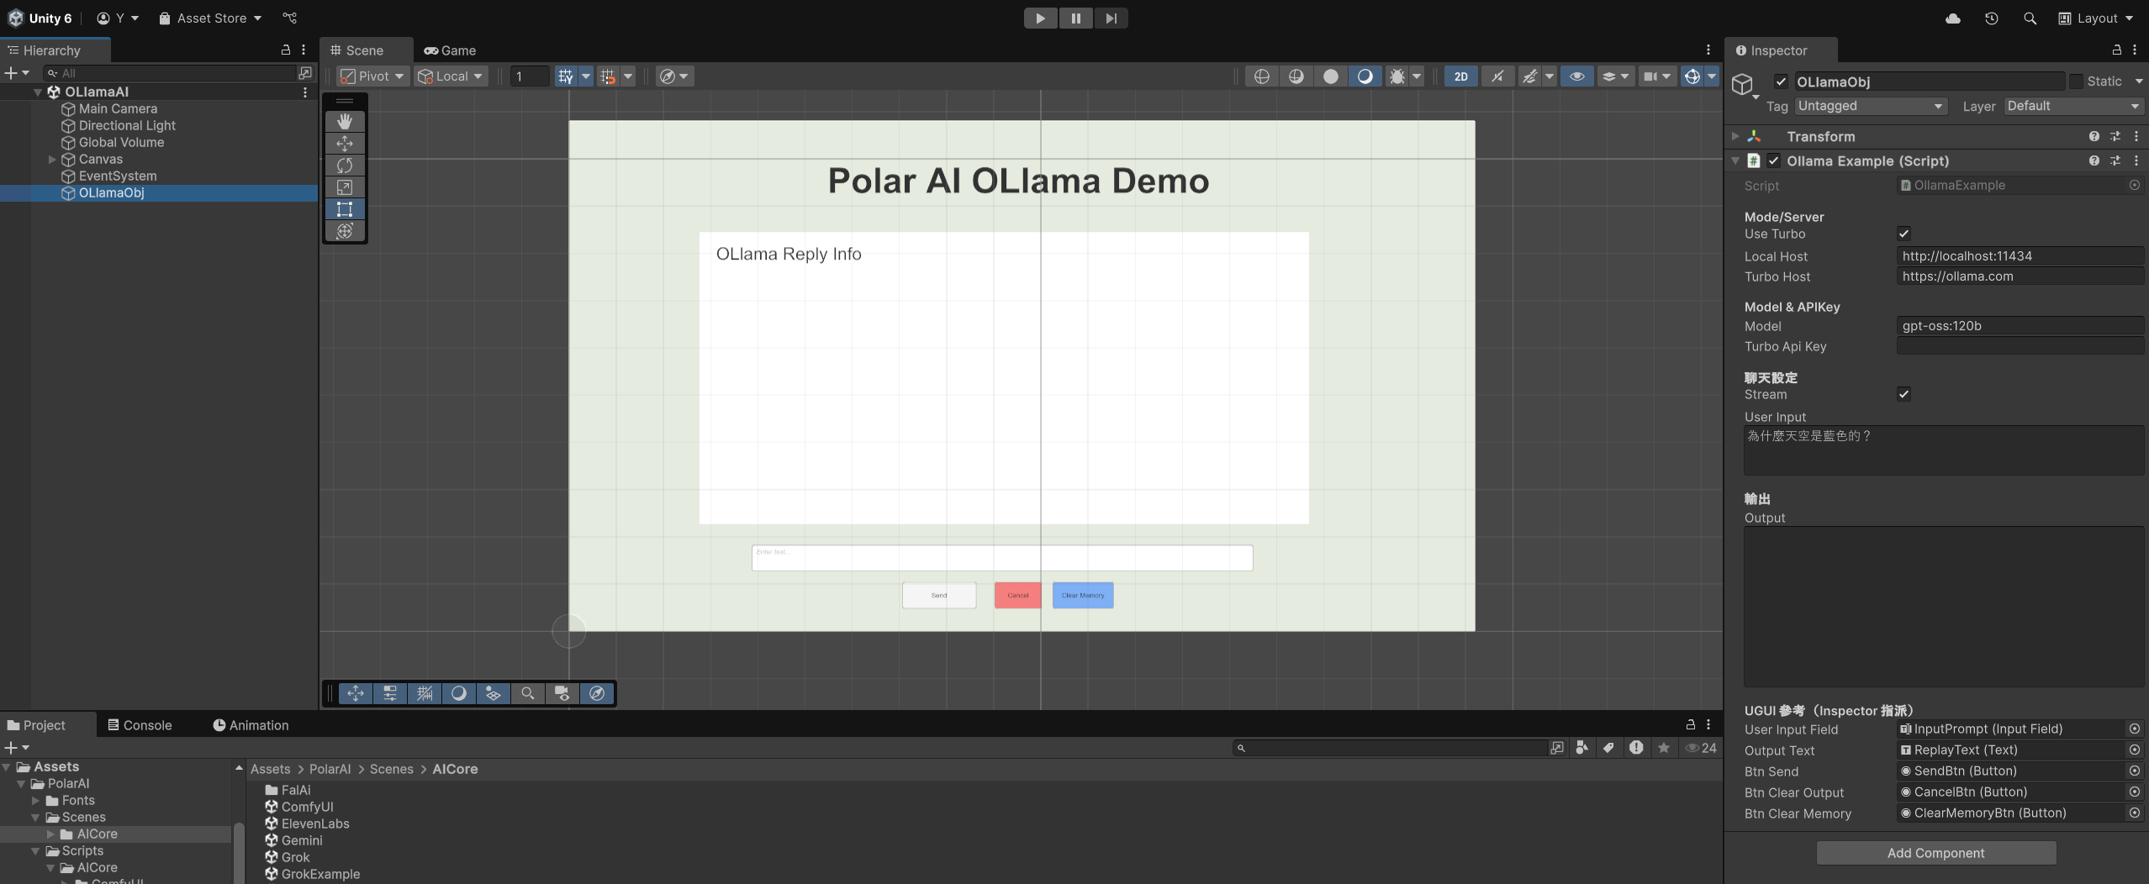Image resolution: width=2149 pixels, height=884 pixels.
Task: Select the Transform tool
Action: pyautogui.click(x=345, y=231)
